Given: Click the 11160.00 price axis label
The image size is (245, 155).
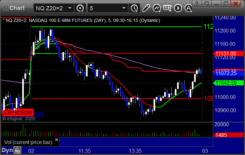Looking at the screenshot, I should tap(225, 44).
